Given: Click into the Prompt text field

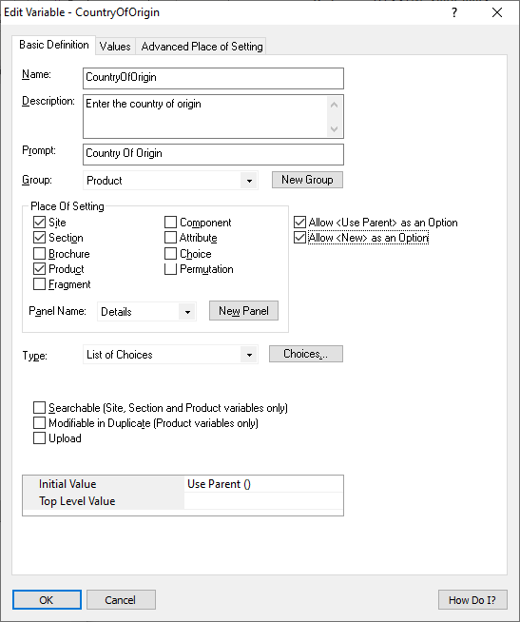Looking at the screenshot, I should tap(213, 154).
